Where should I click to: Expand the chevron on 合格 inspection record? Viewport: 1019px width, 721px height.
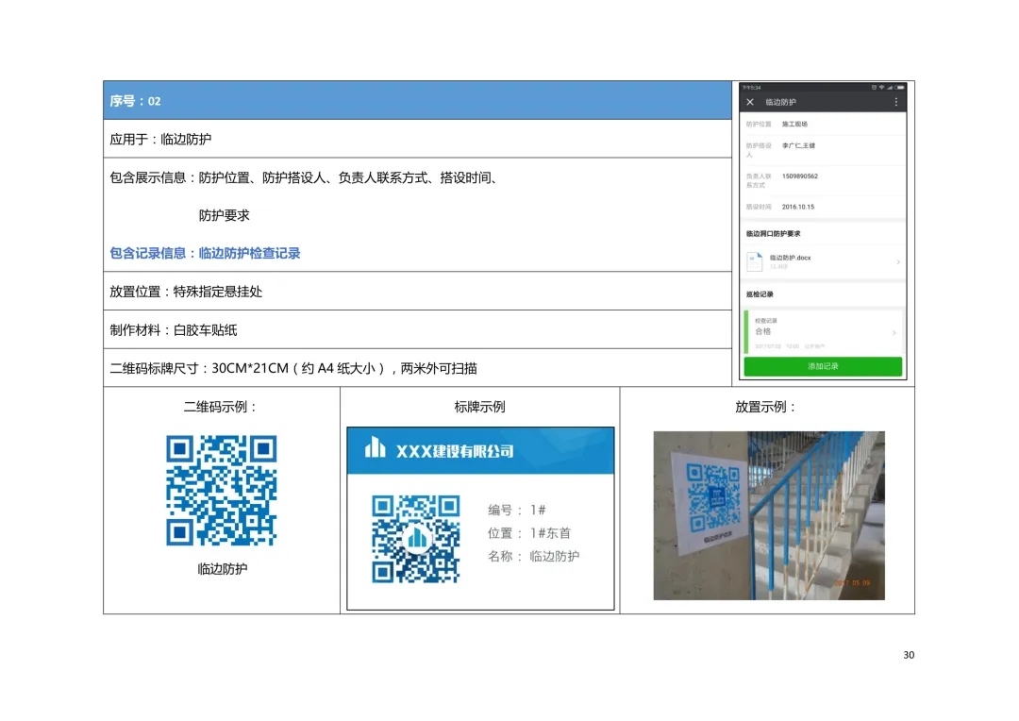[894, 332]
